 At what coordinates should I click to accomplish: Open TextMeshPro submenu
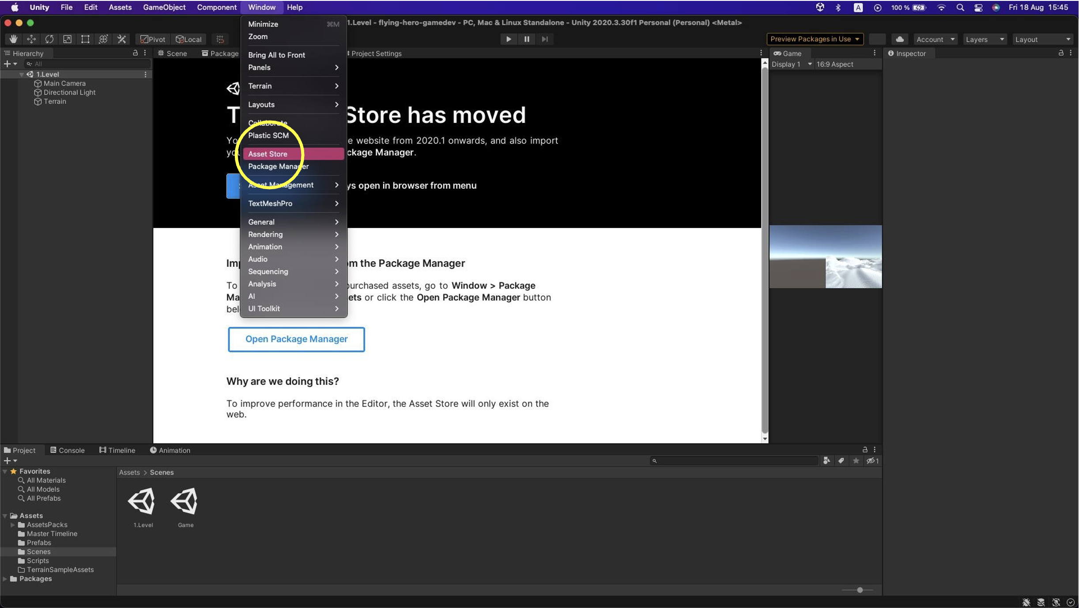[x=293, y=203]
